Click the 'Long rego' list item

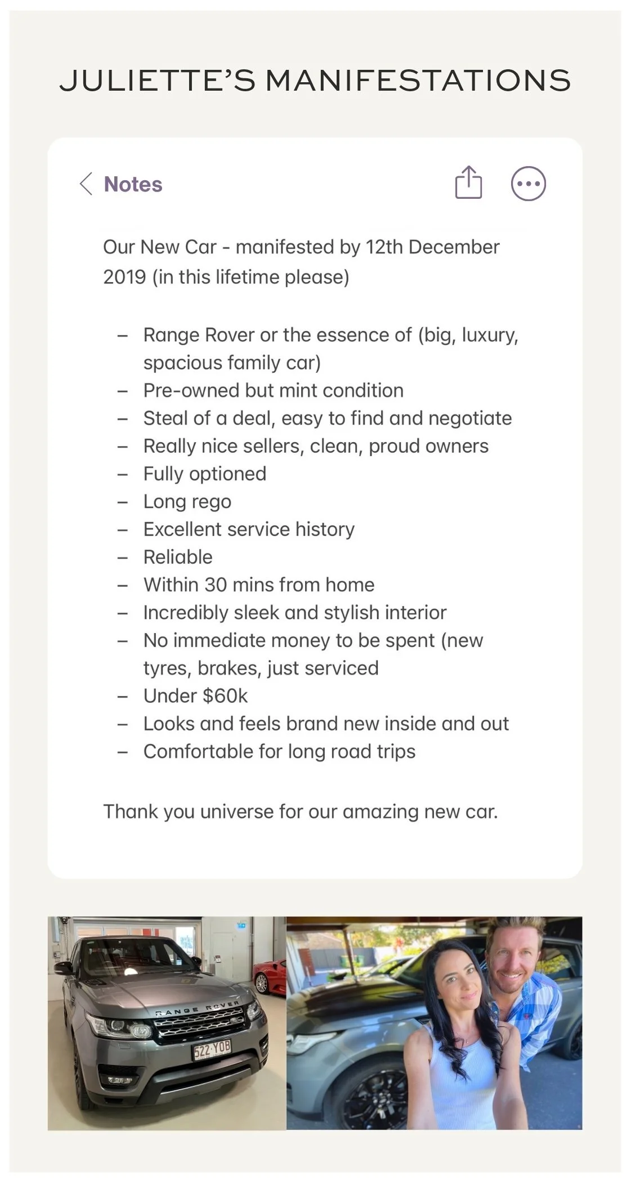point(187,502)
